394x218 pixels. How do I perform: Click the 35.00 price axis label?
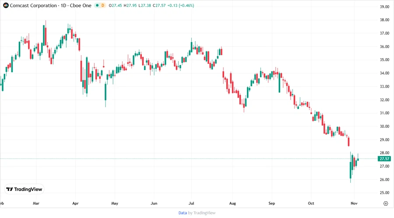tap(384, 60)
